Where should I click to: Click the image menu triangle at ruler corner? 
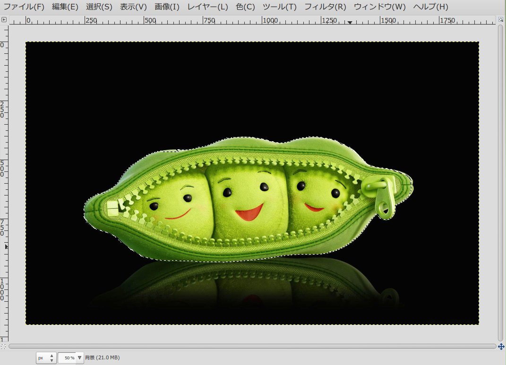click(4, 20)
